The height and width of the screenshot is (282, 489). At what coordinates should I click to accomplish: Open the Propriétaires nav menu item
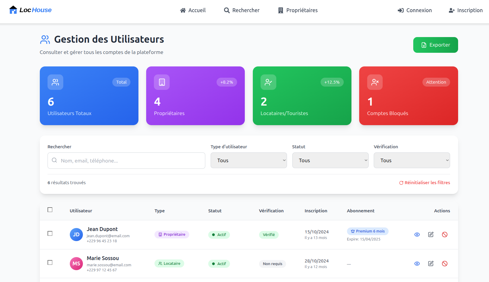click(x=298, y=10)
